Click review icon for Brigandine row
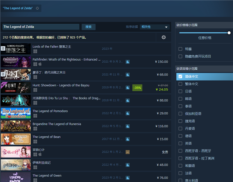The height and width of the screenshot is (182, 233). (128, 126)
